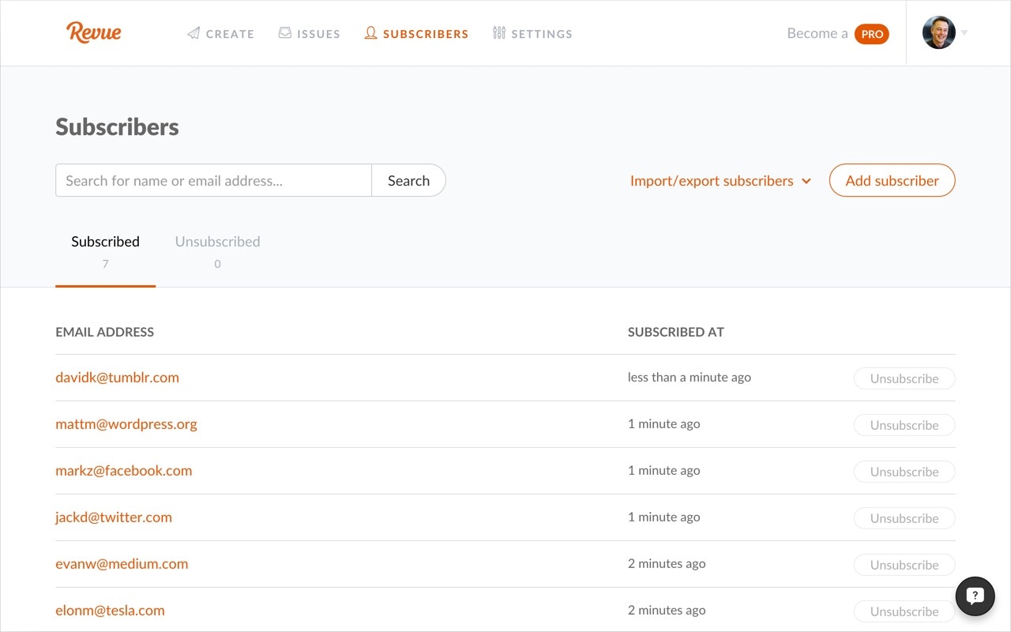Click the paper plane Create icon
Image resolution: width=1011 pixels, height=632 pixels.
(194, 33)
